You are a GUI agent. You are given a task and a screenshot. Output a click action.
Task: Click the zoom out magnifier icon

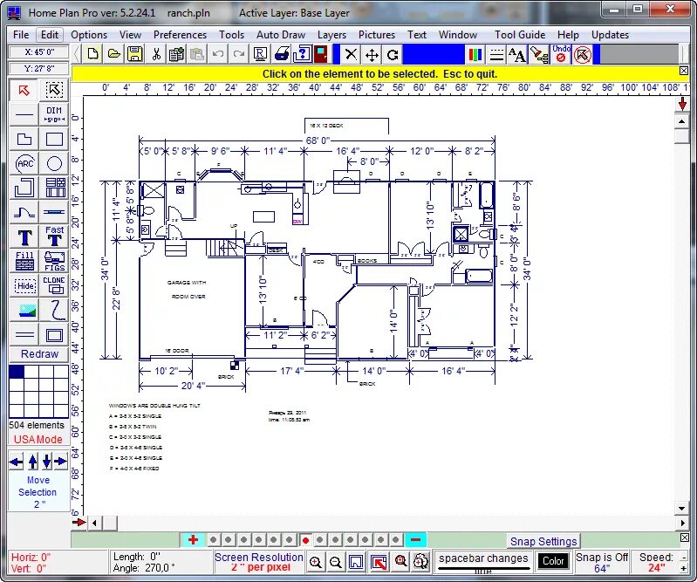(336, 562)
